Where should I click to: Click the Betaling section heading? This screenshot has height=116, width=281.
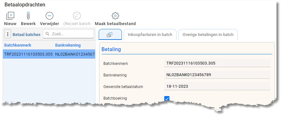[x=111, y=49]
